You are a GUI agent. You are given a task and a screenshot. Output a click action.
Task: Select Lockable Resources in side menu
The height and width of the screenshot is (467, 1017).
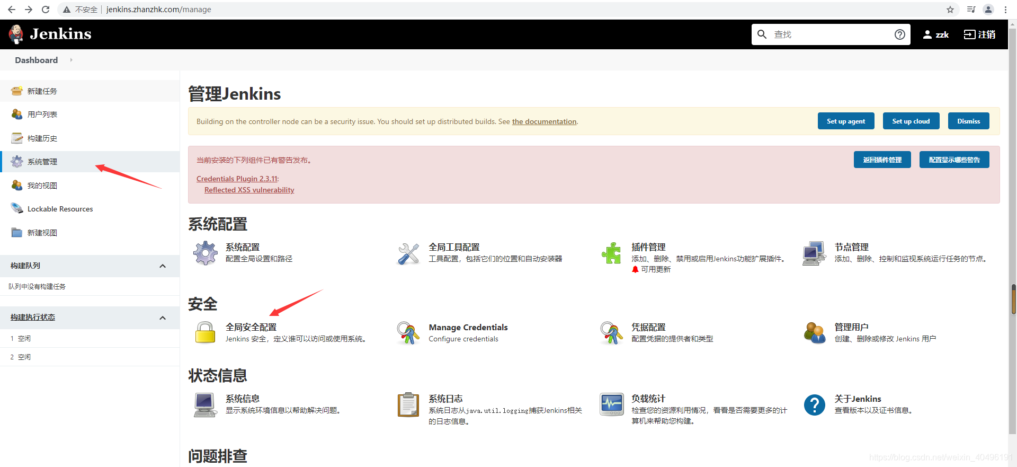pos(60,209)
